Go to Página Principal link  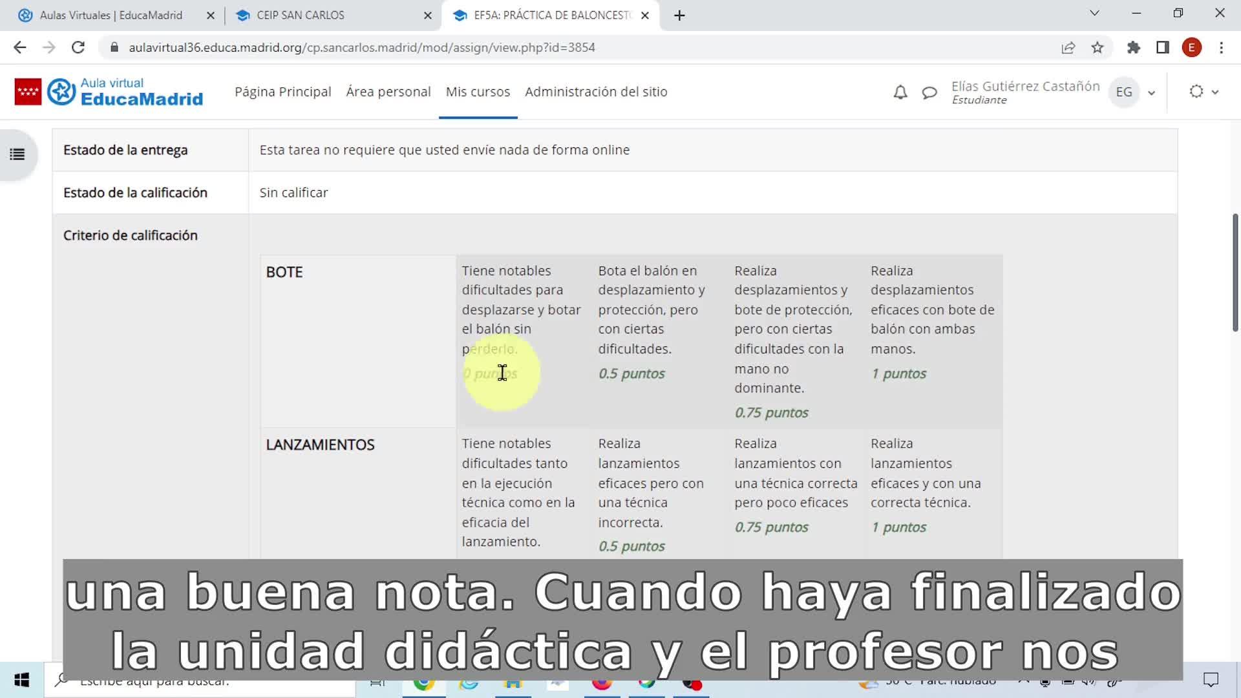coord(282,92)
